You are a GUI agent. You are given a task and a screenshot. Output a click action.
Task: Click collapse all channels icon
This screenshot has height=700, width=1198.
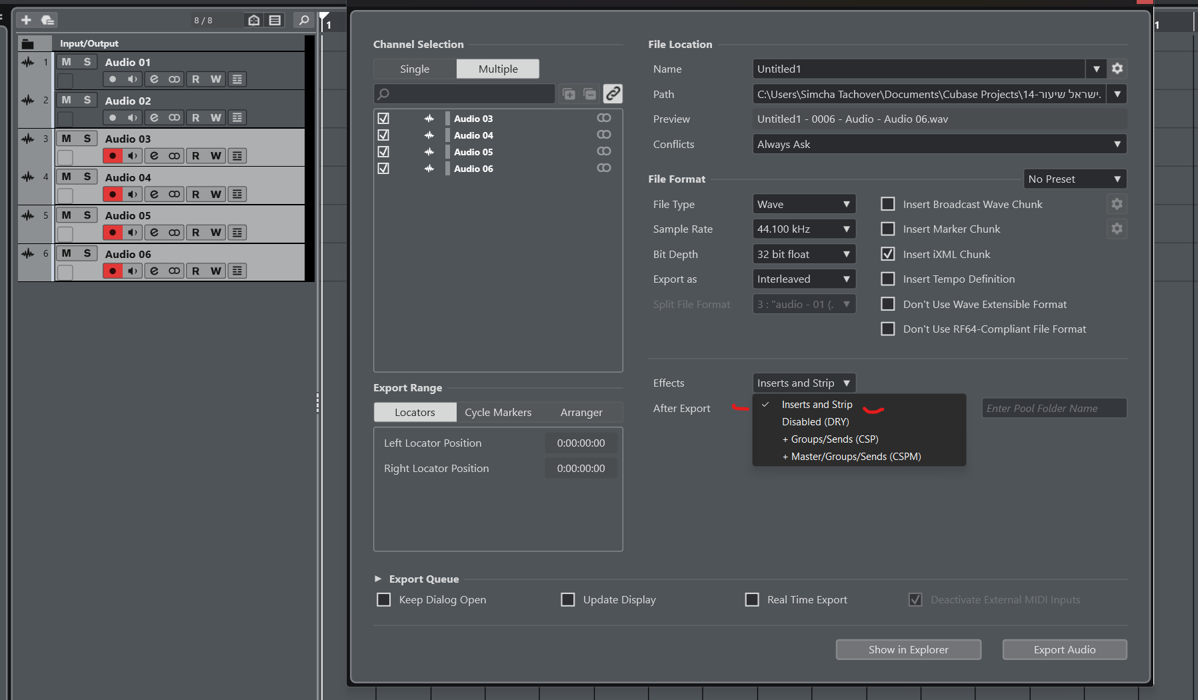click(x=590, y=94)
